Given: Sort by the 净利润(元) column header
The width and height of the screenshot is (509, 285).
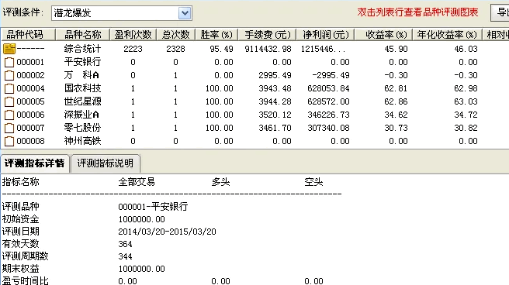Looking at the screenshot, I should (x=325, y=35).
